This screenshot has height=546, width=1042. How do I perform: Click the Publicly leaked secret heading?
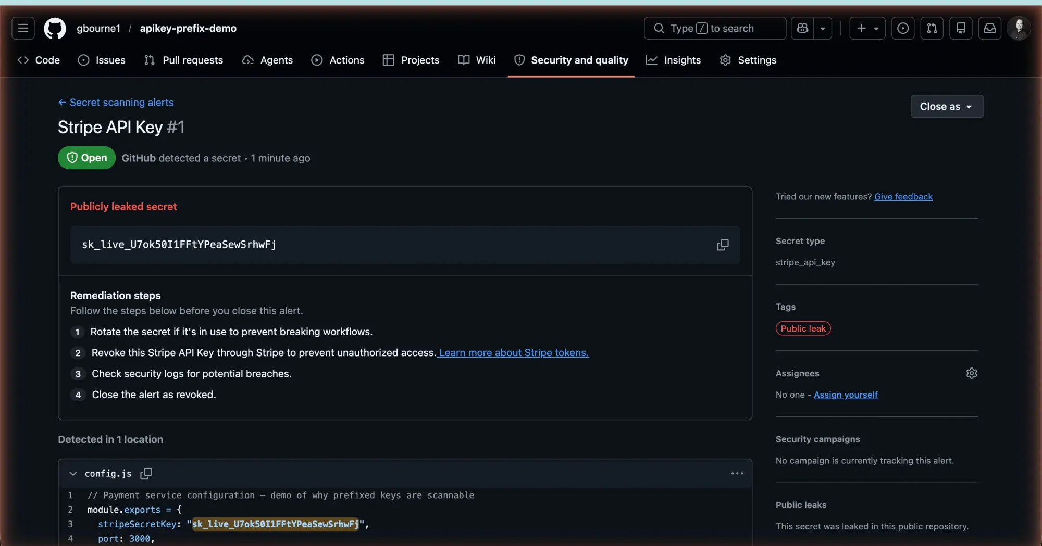123,207
